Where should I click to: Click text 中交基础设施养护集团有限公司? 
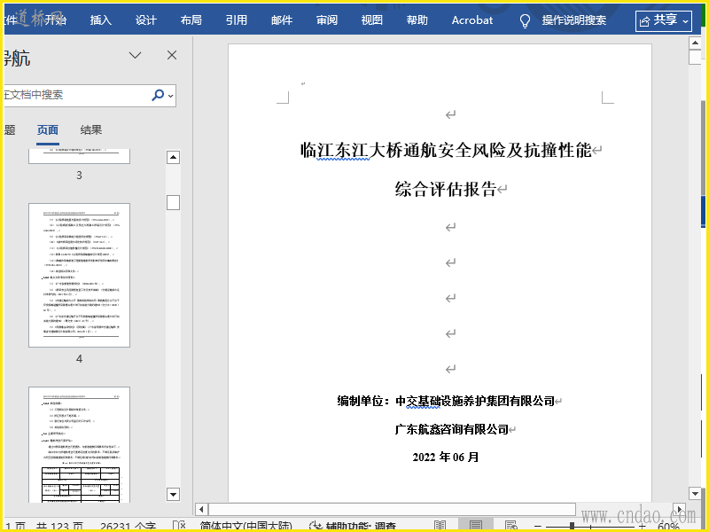tap(475, 401)
